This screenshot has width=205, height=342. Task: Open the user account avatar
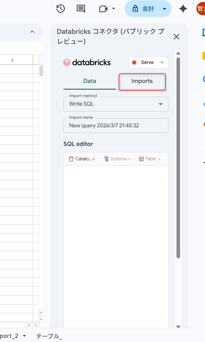point(201,9)
